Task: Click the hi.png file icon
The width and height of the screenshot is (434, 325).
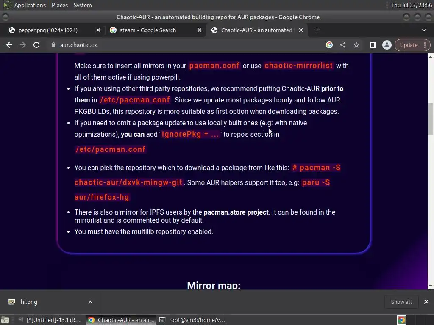Action: pos(12,301)
